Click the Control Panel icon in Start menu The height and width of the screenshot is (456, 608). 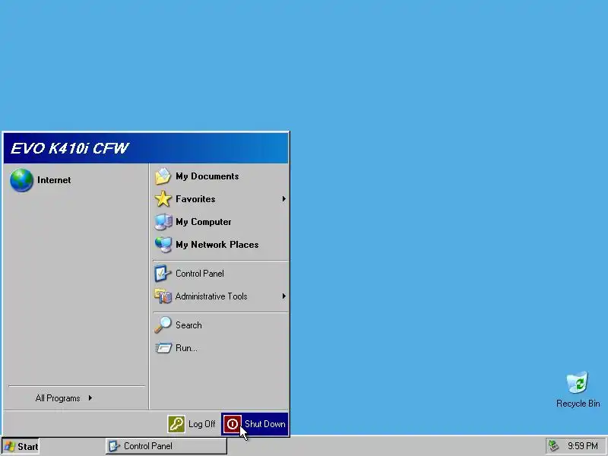[163, 274]
